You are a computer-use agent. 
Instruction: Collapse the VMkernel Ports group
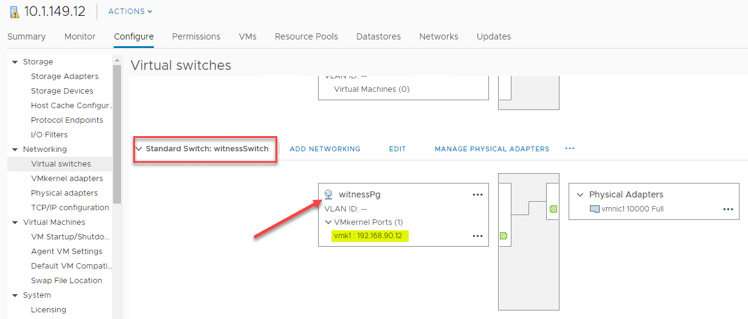tap(328, 222)
